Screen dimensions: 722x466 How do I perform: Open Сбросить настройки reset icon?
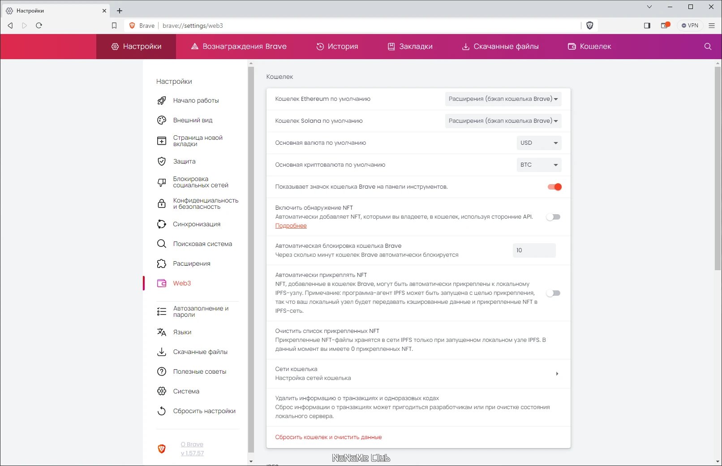tap(162, 411)
